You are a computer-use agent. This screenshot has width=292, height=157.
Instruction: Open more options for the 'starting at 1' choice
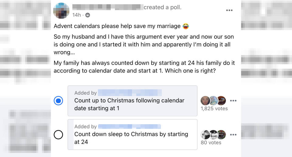233,101
